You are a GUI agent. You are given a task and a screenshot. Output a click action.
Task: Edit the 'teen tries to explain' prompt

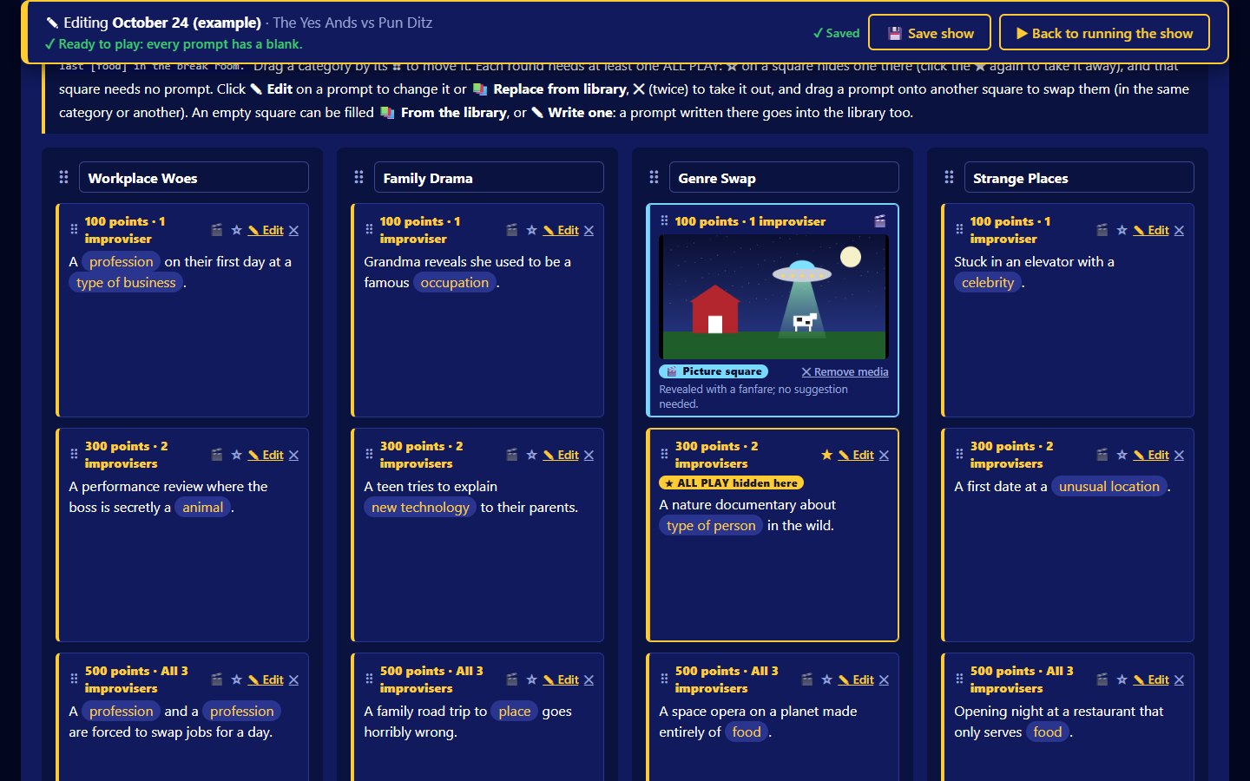point(561,455)
